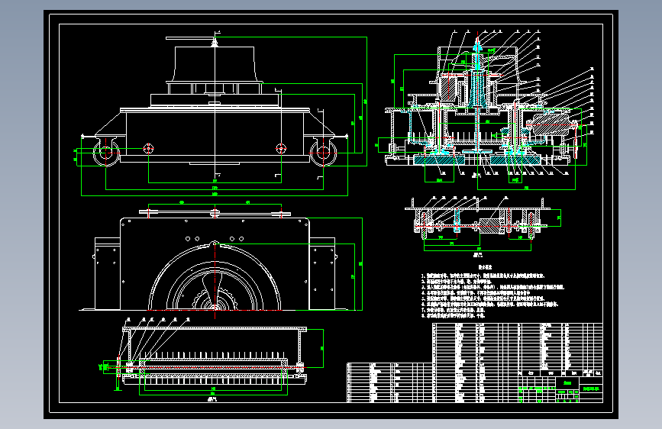Select the left circular bolt hole on housing
This screenshot has width=662, height=429.
[148, 149]
